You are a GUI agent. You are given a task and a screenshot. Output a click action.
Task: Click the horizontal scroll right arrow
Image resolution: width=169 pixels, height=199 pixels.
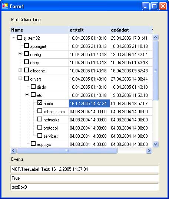tap(149, 151)
